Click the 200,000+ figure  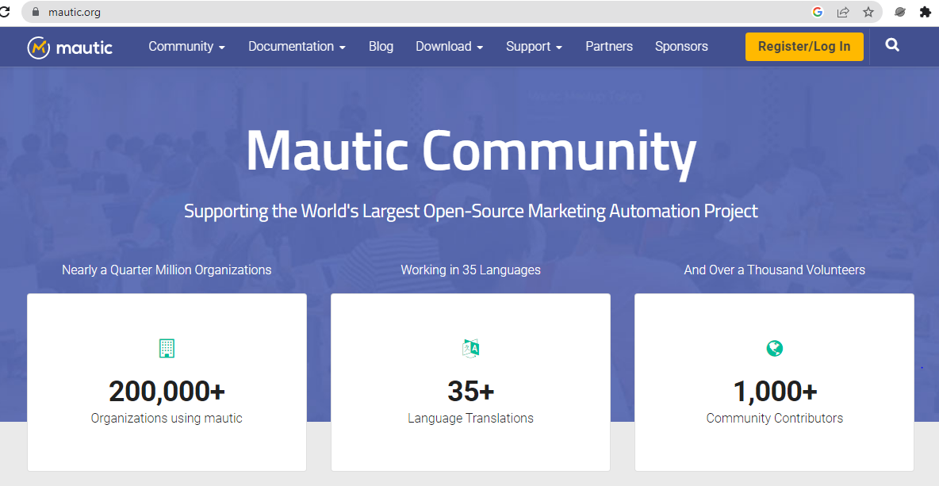[x=167, y=392]
